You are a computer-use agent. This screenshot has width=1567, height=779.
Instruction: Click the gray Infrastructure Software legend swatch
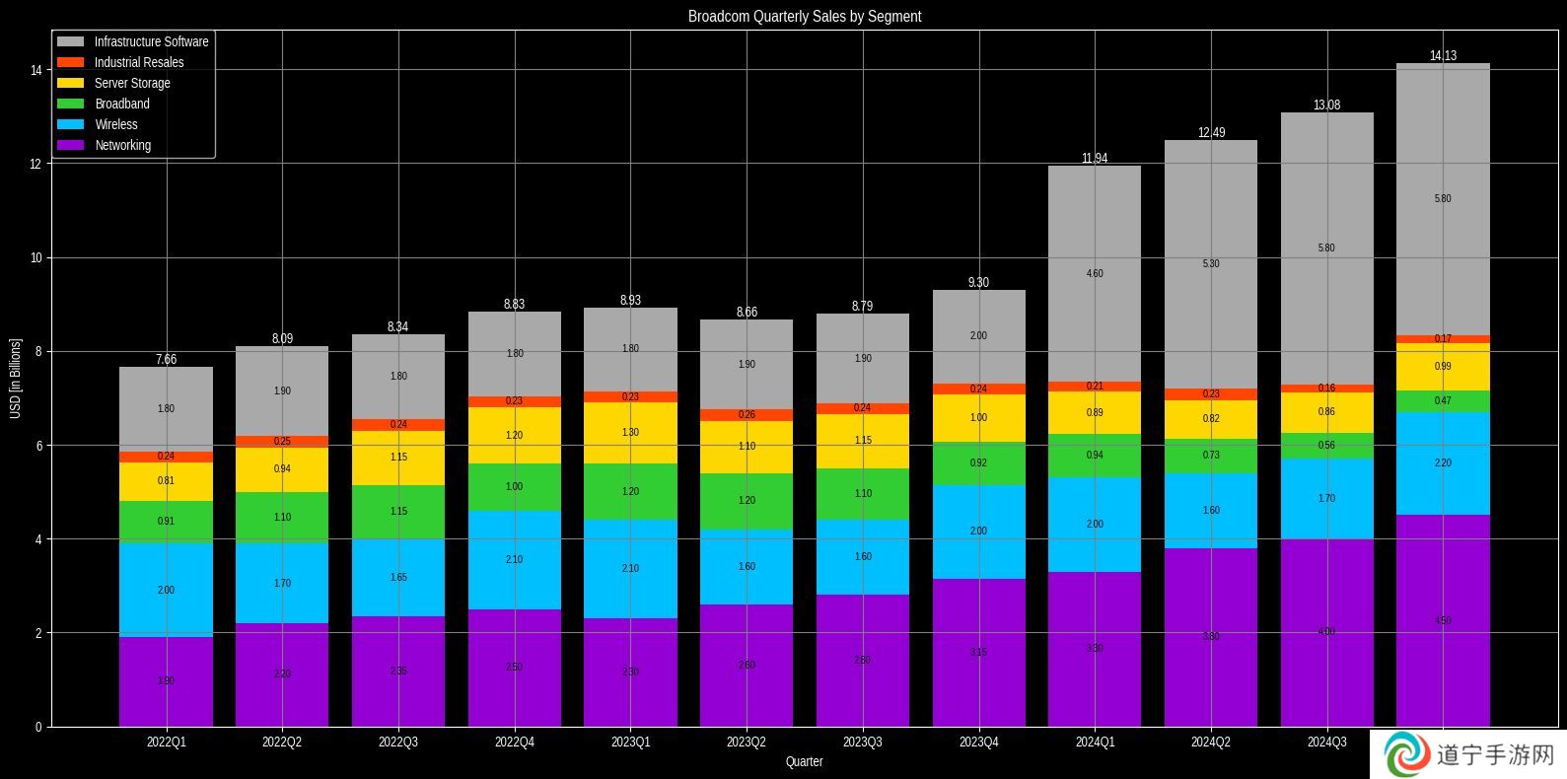(x=70, y=41)
